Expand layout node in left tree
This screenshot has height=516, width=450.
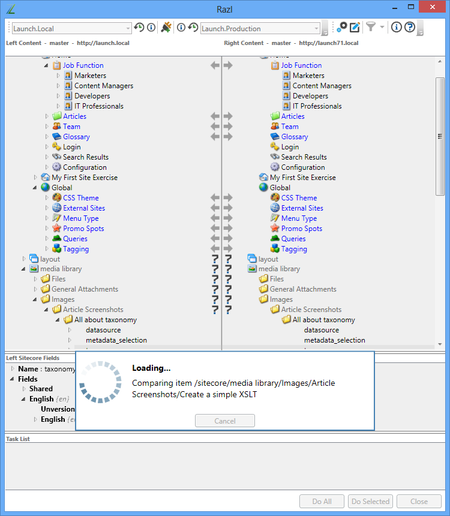24,259
